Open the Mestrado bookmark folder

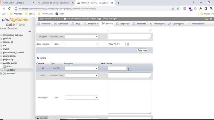(16, 14)
